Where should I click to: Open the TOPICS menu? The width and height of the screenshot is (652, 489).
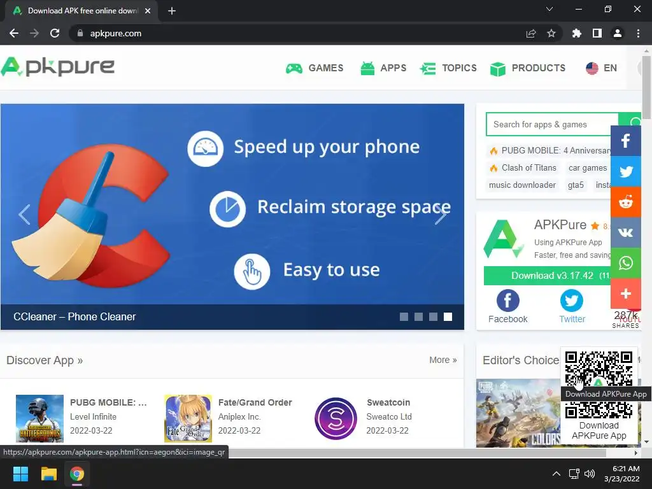448,67
